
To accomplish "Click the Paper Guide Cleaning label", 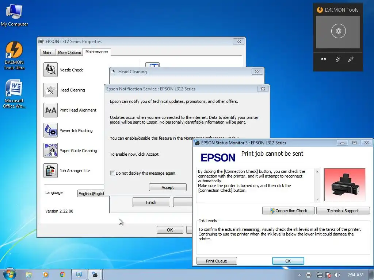I will point(78,151).
